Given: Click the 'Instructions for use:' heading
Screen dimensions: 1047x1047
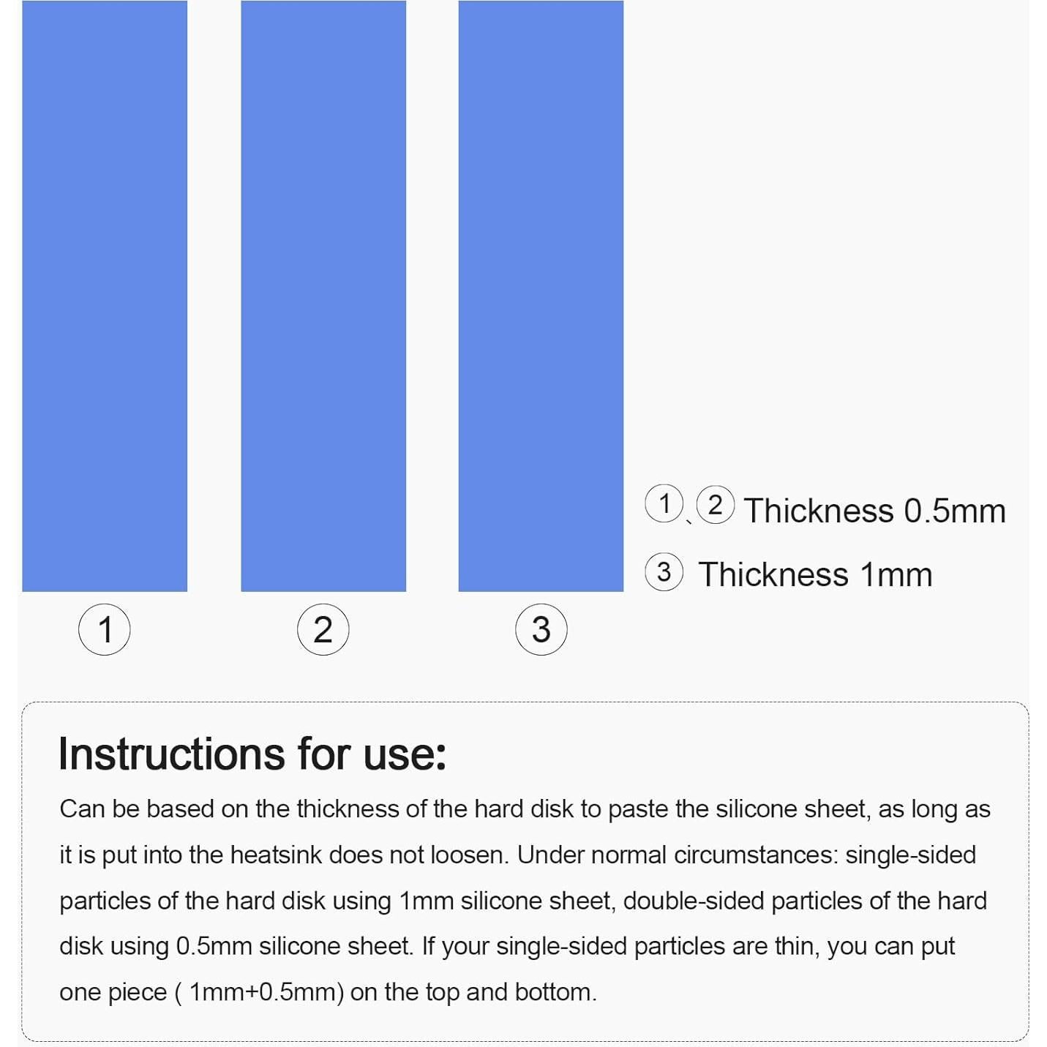Looking at the screenshot, I should pos(252,754).
